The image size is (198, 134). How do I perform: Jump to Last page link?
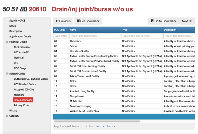(111, 126)
